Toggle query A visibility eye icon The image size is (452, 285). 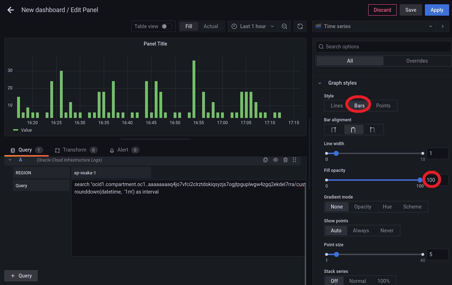click(276, 160)
